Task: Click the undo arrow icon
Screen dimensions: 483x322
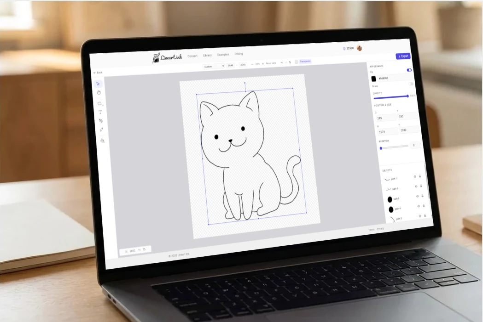Action: [281, 62]
